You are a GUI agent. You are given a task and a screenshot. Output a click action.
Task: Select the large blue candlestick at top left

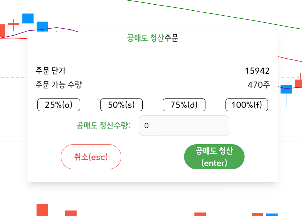(28, 18)
